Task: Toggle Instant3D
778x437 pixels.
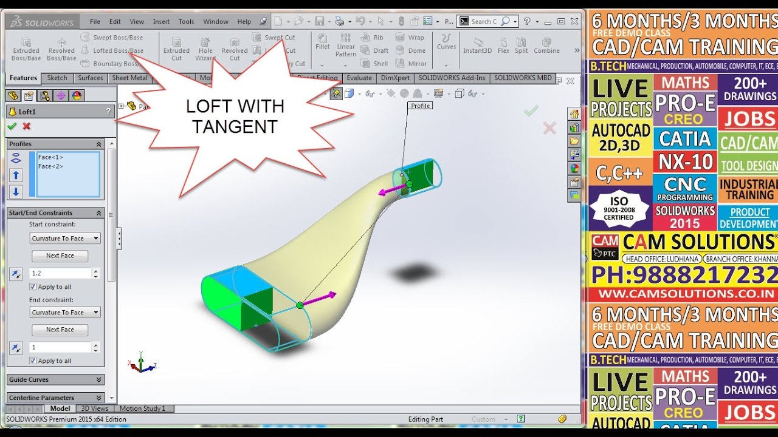Action: [x=477, y=45]
